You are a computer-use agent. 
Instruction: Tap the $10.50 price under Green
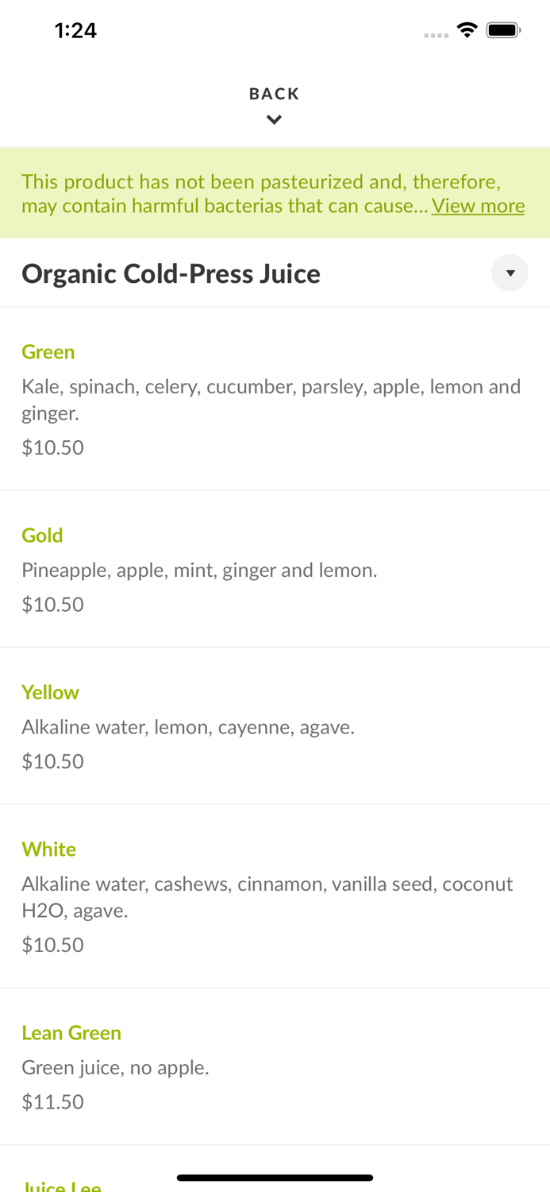(52, 447)
